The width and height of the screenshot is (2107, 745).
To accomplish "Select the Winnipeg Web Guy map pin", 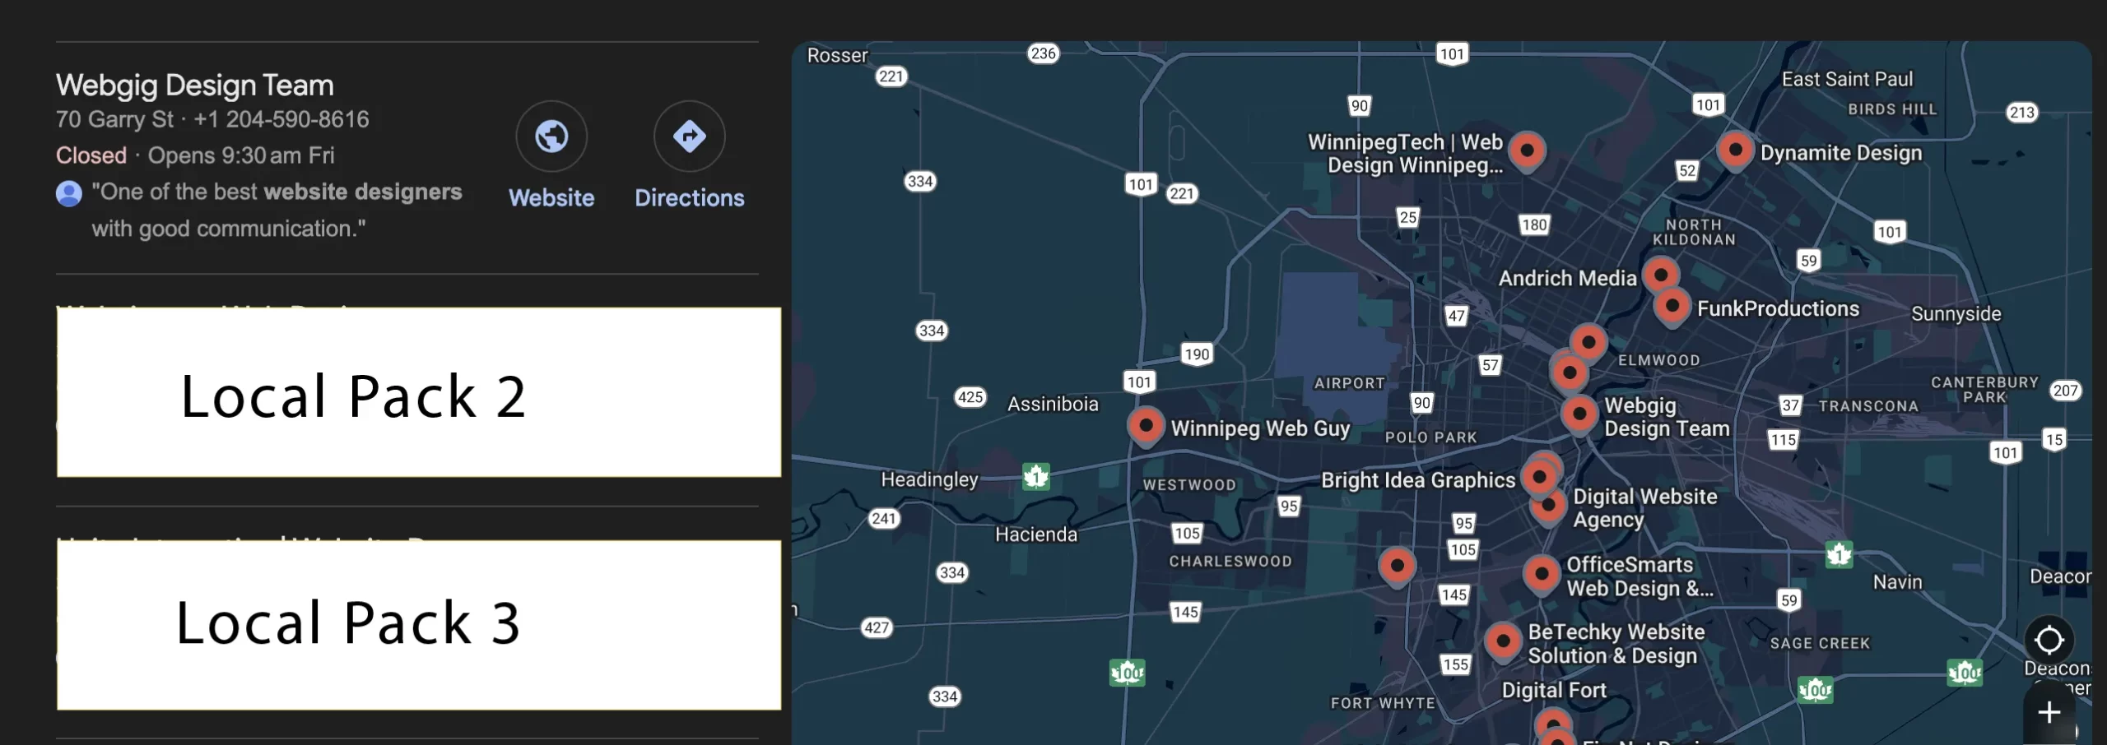I will coord(1145,425).
